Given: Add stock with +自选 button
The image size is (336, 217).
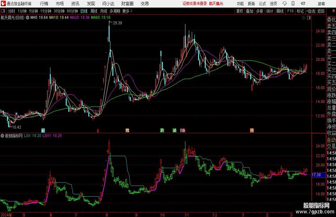Looking at the screenshot, I should point(311,11).
